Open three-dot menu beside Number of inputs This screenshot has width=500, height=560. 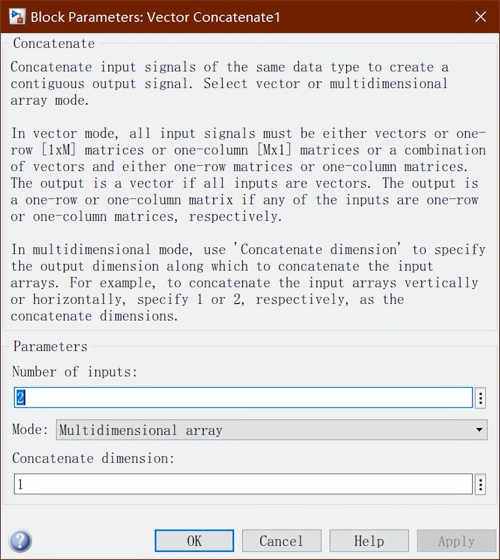point(480,398)
